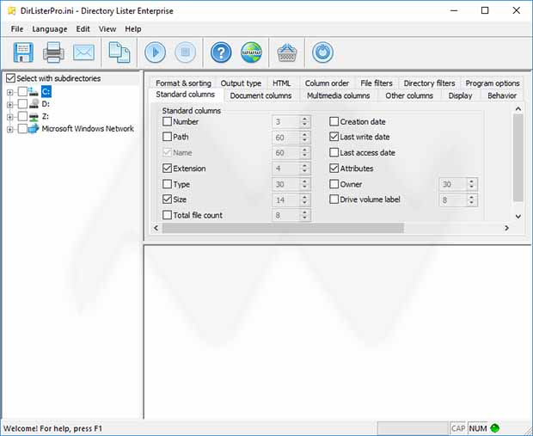Click the shopping basket purchase icon
The width and height of the screenshot is (533, 436).
coord(287,52)
